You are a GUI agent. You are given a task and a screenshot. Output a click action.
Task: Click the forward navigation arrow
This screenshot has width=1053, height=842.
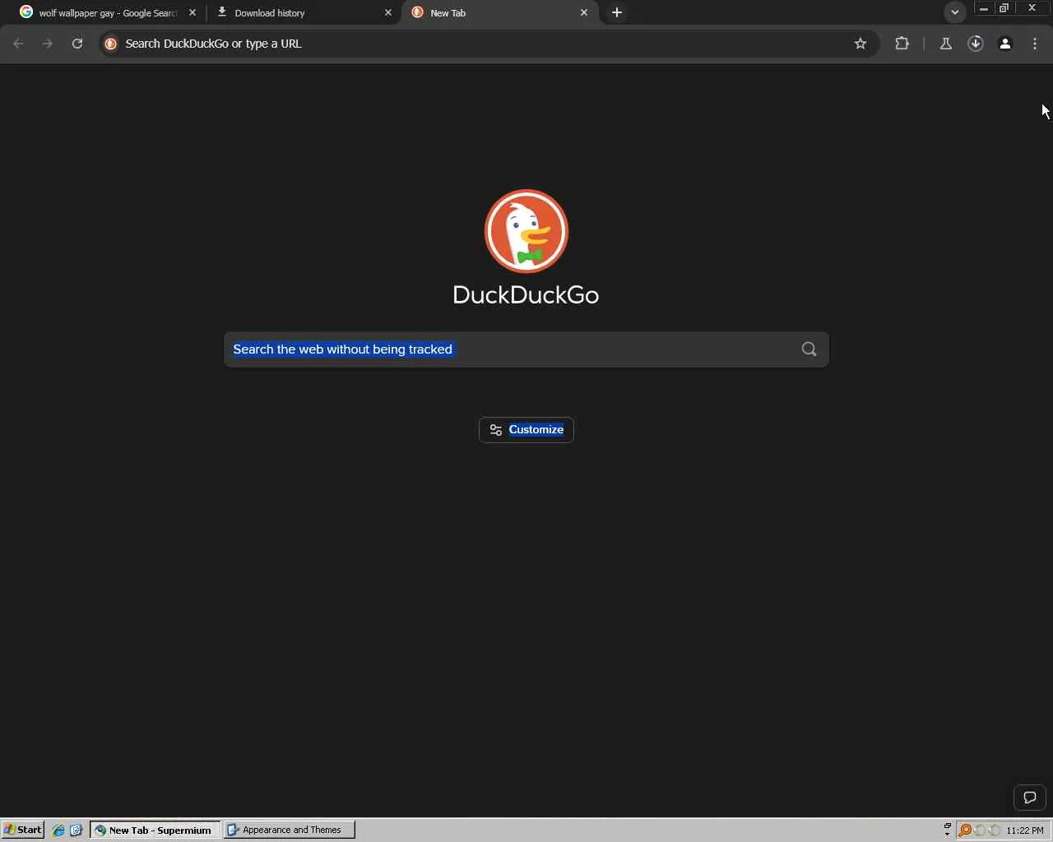coord(48,44)
